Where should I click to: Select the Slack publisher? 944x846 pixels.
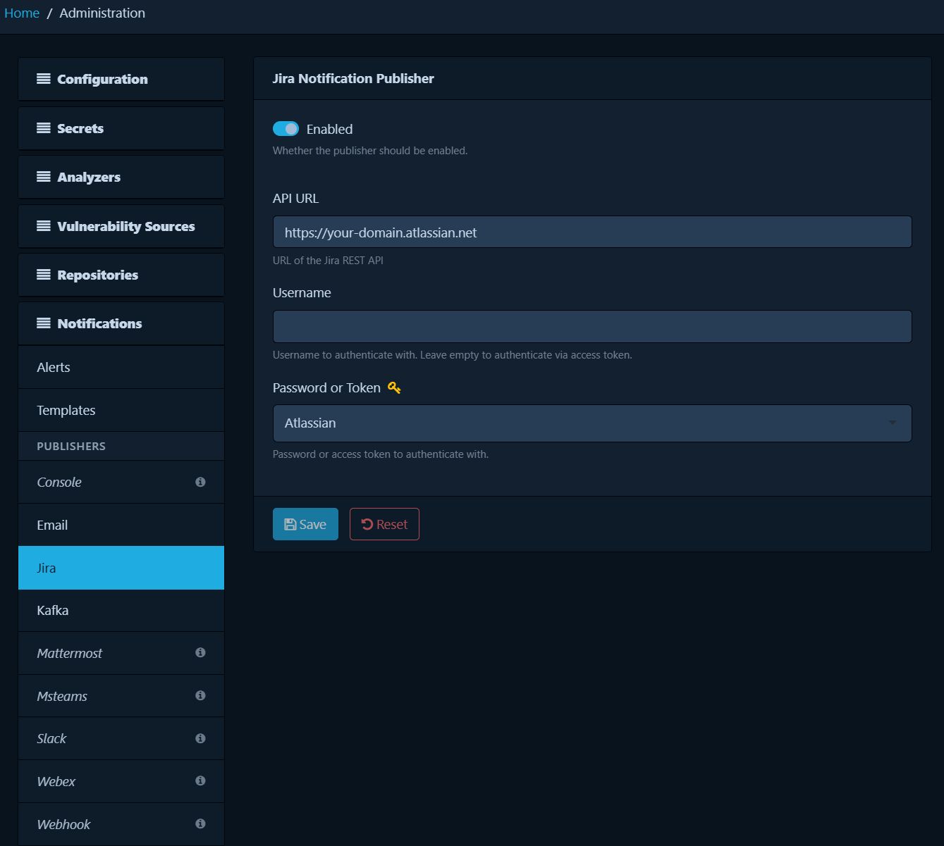(x=121, y=738)
